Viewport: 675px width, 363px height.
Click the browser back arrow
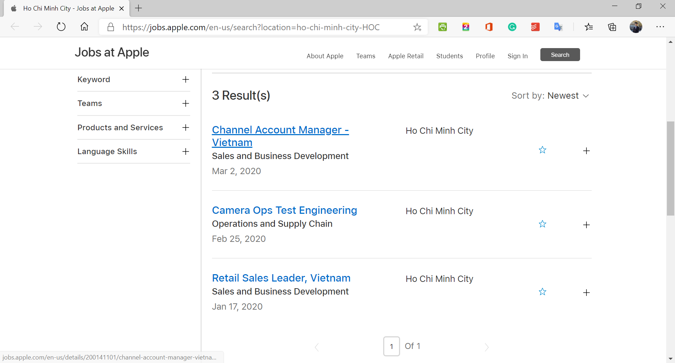point(15,27)
